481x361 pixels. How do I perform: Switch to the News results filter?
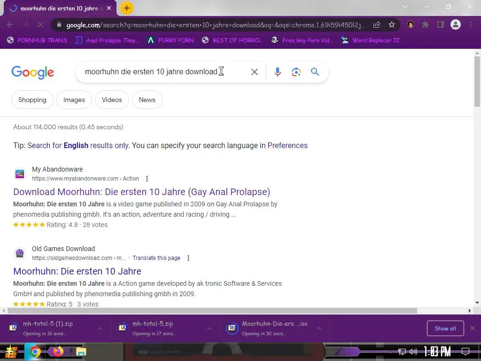pyautogui.click(x=147, y=100)
